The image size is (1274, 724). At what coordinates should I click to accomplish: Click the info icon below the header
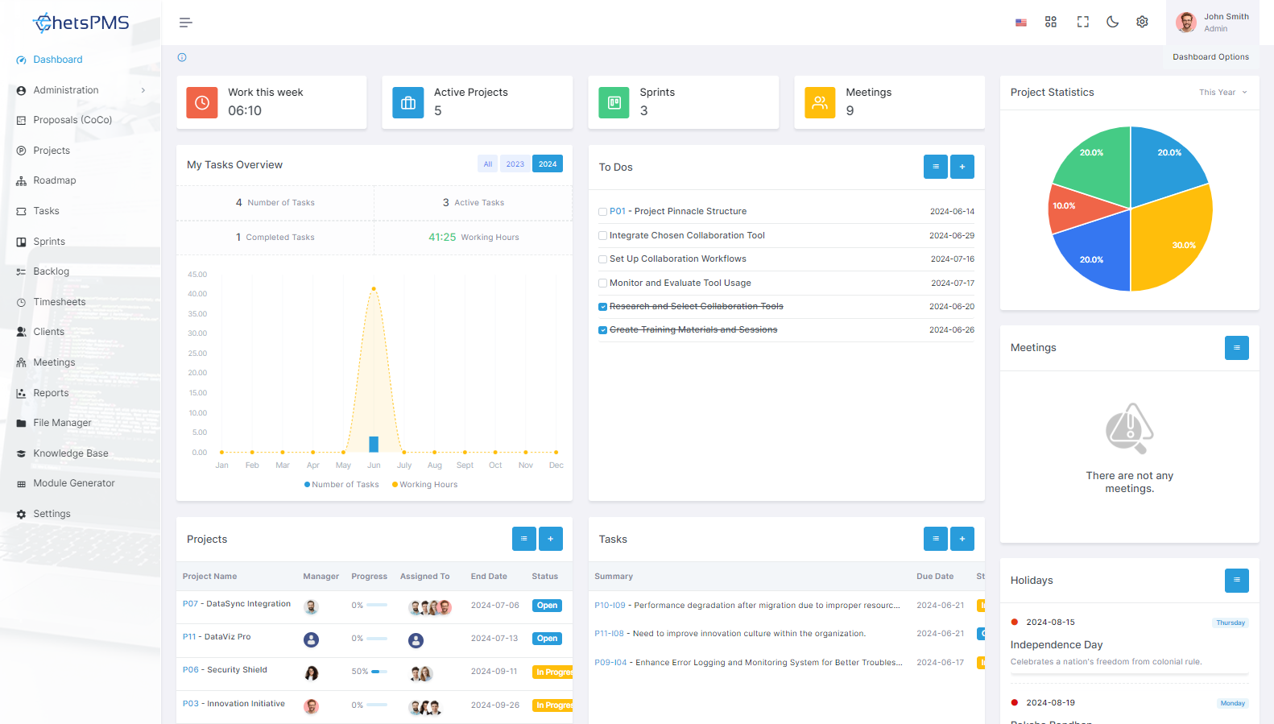[x=182, y=57]
